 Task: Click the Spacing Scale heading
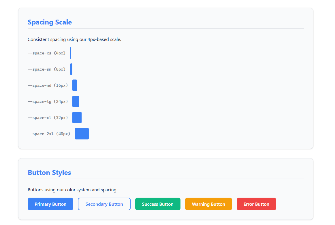pos(50,22)
